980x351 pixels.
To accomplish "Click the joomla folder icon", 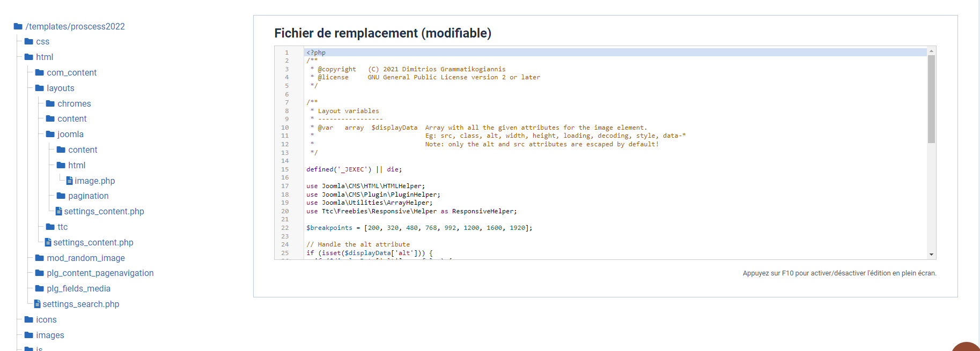I will coord(50,134).
